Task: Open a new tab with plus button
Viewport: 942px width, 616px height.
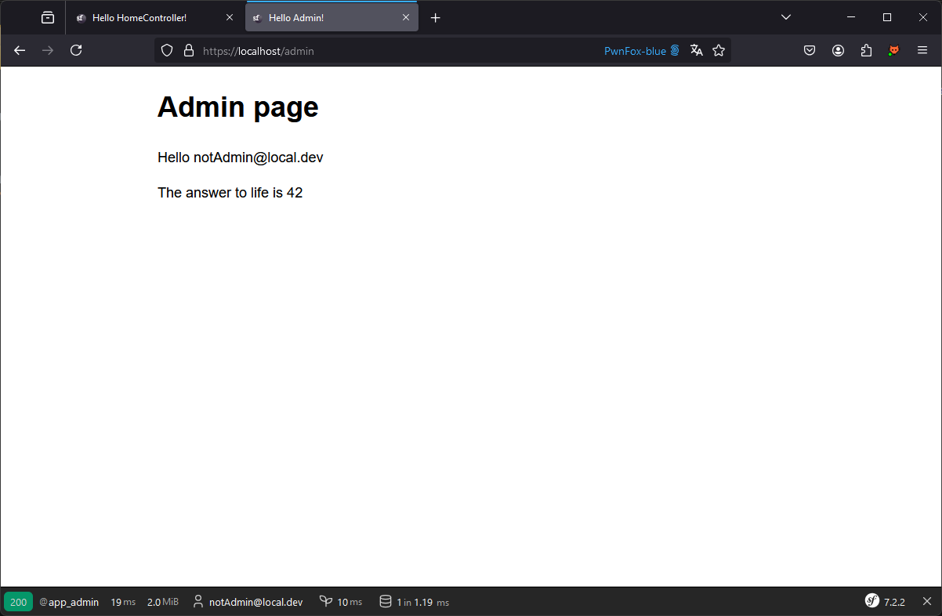Action: 436,17
